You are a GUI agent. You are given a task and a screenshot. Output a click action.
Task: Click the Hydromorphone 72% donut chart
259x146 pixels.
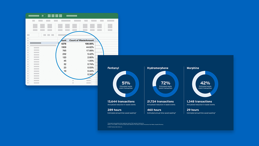click(165, 84)
